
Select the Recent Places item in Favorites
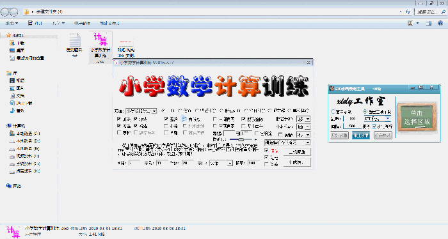pos(27,58)
